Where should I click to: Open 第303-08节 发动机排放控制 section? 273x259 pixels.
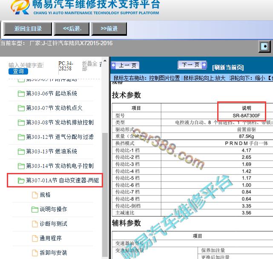60,123
